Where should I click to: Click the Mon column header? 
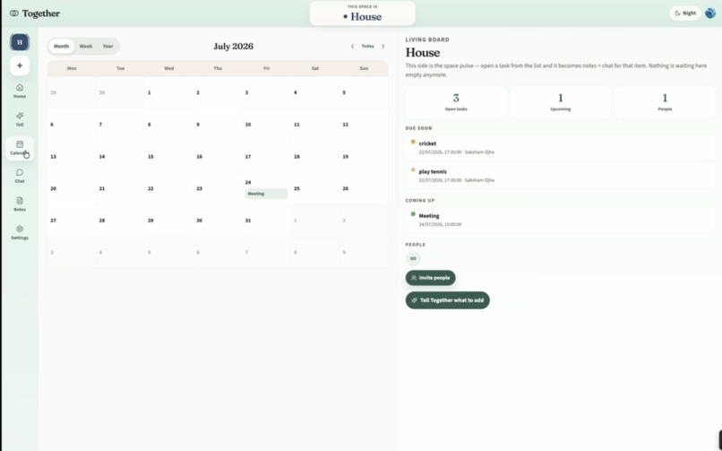(x=72, y=68)
